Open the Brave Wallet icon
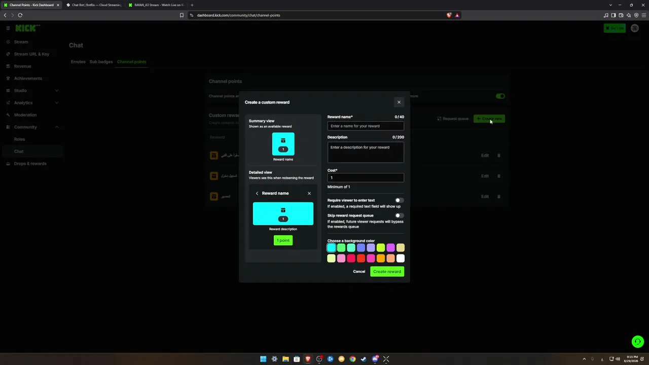 [x=621, y=15]
